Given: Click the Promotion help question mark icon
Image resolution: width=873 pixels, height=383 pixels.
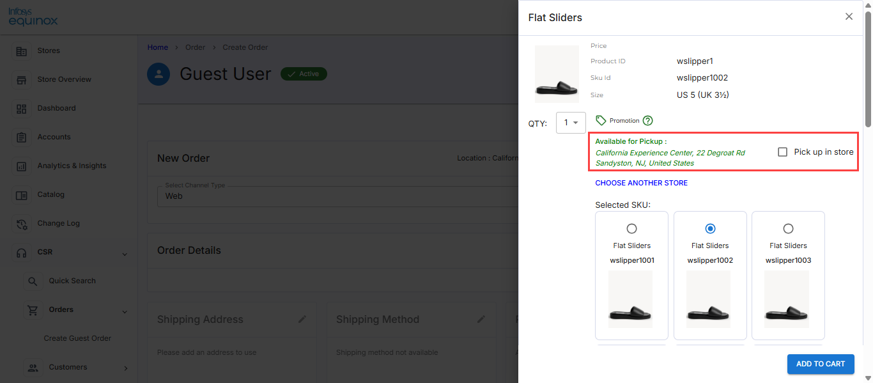Looking at the screenshot, I should tap(647, 120).
